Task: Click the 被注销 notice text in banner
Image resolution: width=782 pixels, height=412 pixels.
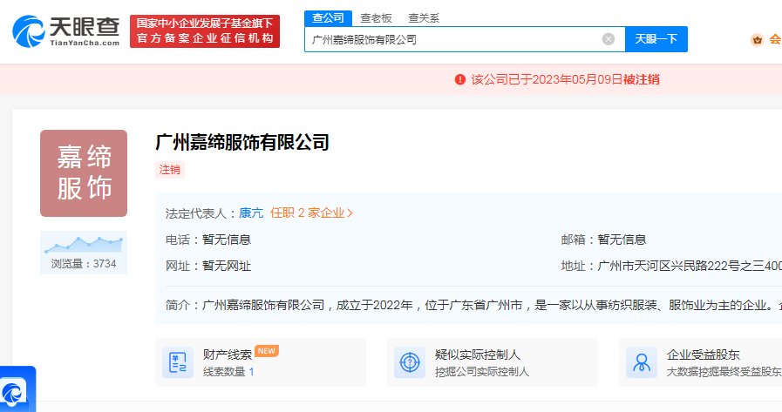Action: [642, 80]
